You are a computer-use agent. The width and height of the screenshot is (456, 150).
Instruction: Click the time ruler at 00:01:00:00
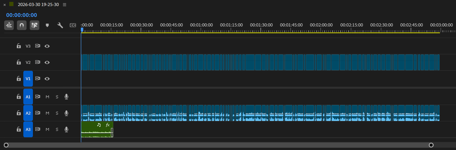[201, 25]
